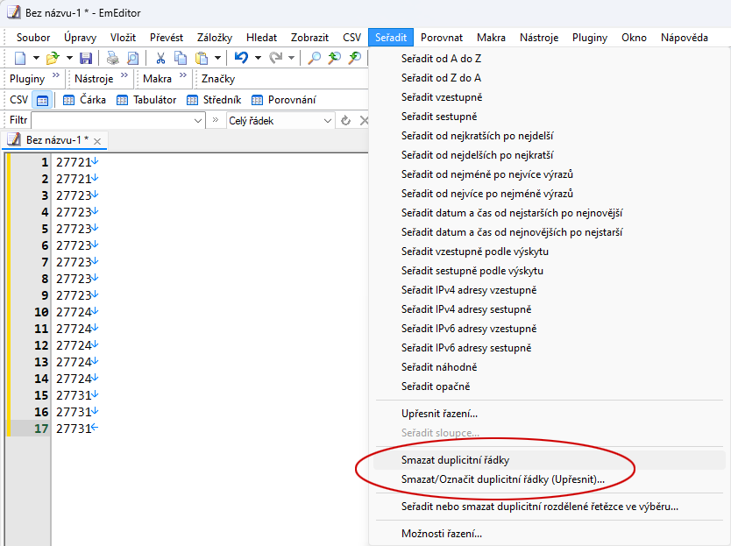Open the Undo history dropdown arrow
Viewport: 731px width, 546px height.
click(258, 59)
